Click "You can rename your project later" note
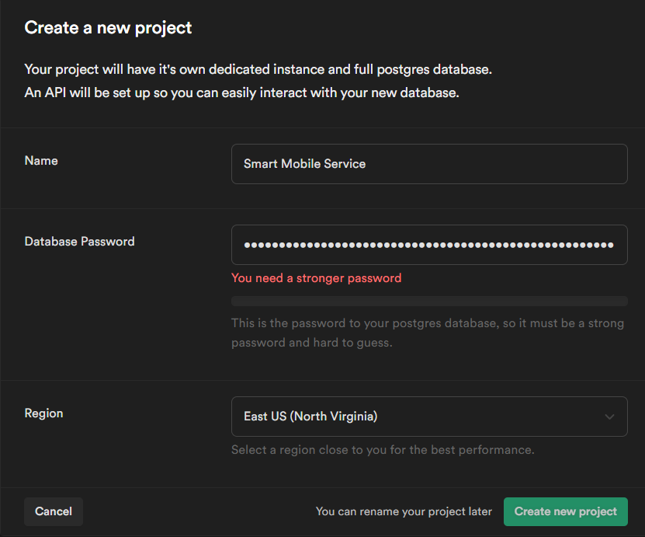Viewport: 645px width, 537px height. tap(404, 511)
